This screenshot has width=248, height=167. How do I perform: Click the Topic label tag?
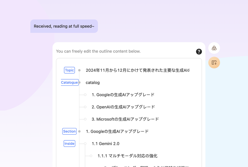[x=69, y=70]
